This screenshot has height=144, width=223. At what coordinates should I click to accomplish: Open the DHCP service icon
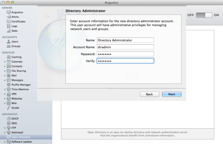(x=9, y=119)
